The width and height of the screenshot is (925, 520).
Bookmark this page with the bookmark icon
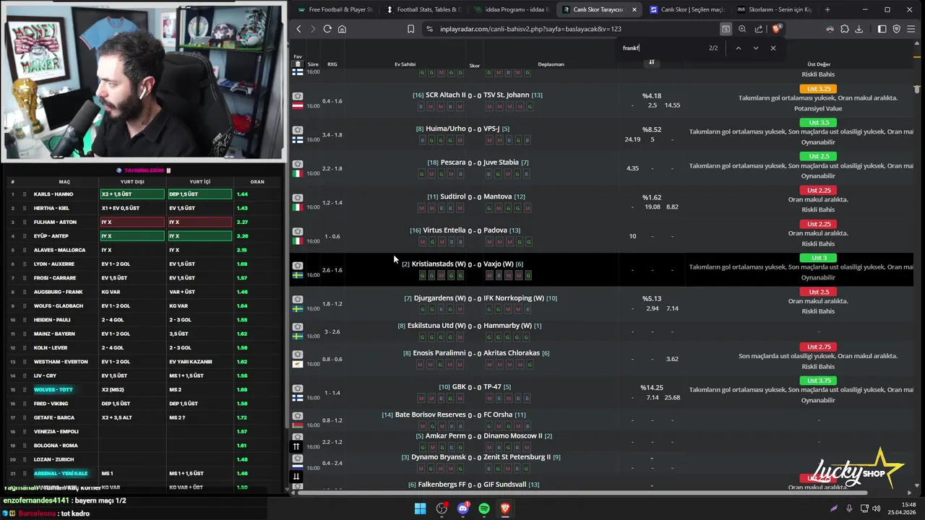point(410,29)
